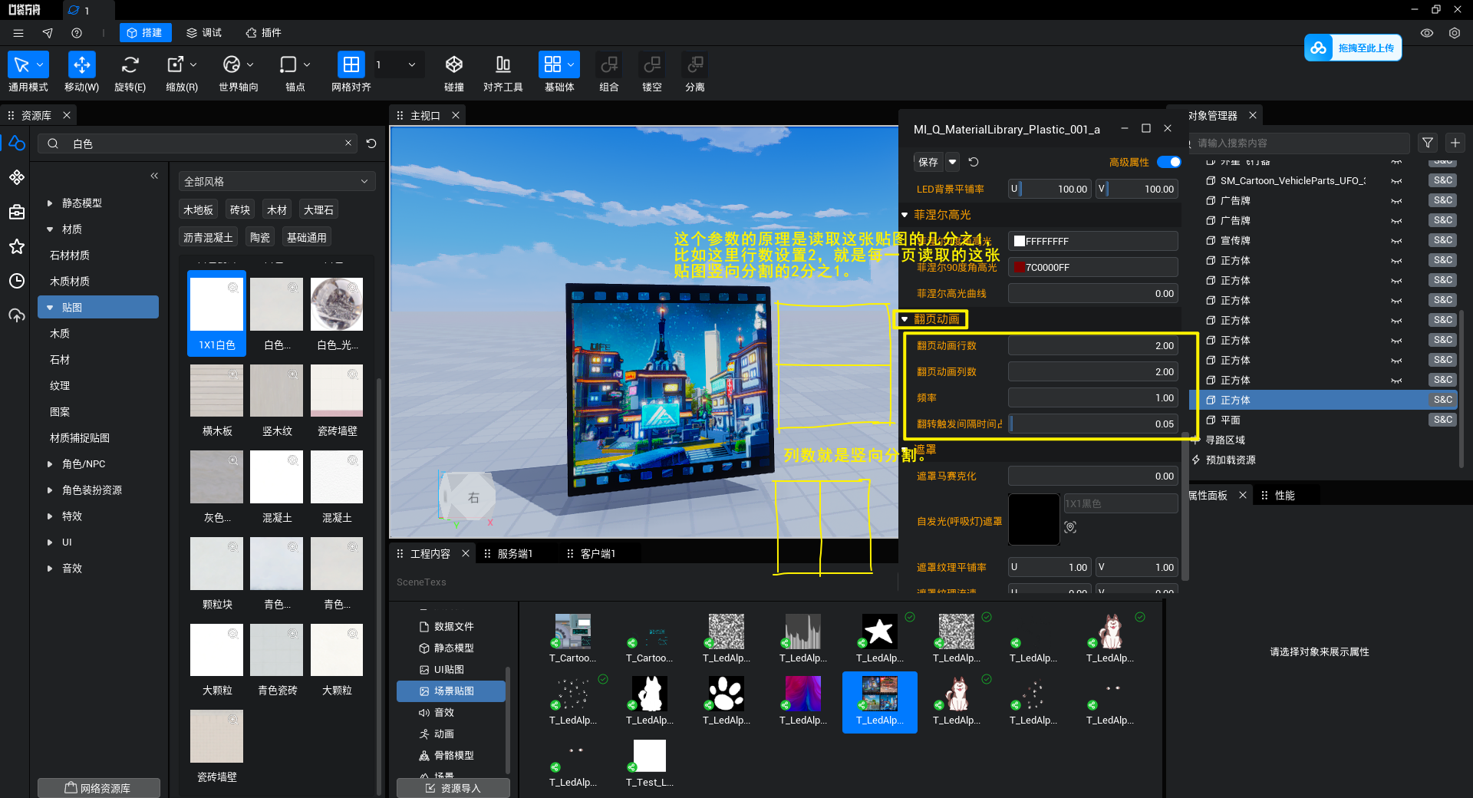
Task: Click white FFFFFFFF Fresnel color swatch
Action: point(1020,241)
